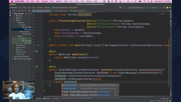Open the Project tool window side tab
This screenshot has height=102, width=181.
[x=10, y=13]
